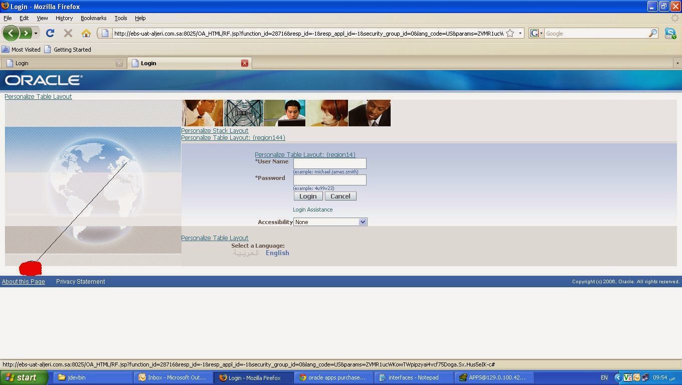Open Personalize Table Layout link above language
Viewport: 682px width, 385px height.
(x=215, y=238)
